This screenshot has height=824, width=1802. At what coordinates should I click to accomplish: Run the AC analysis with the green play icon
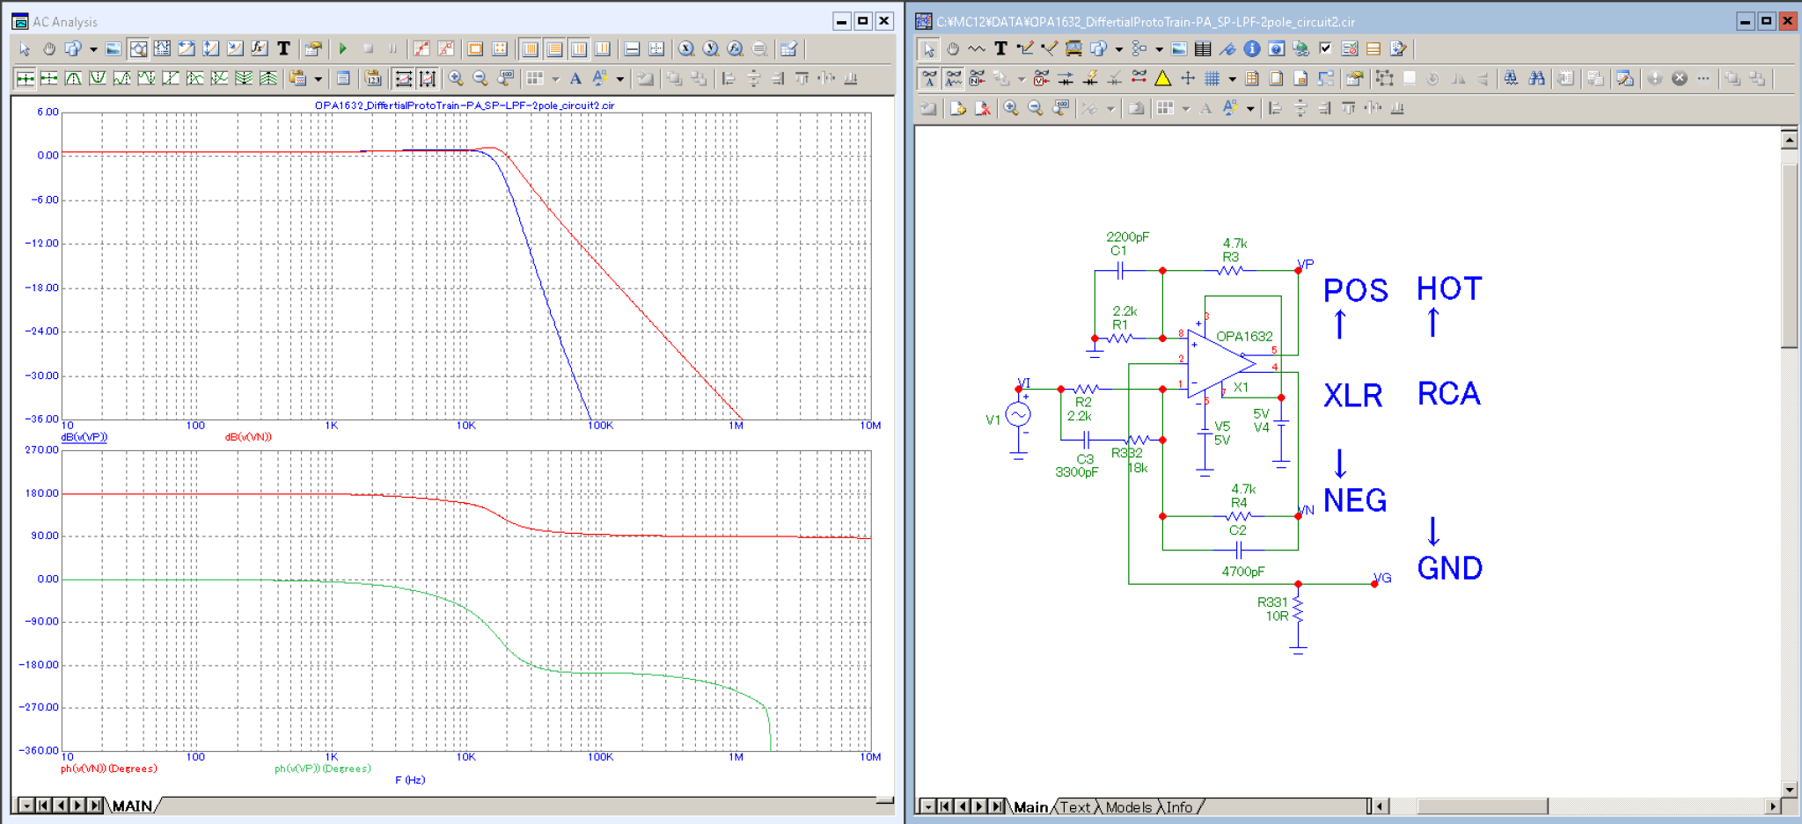click(343, 49)
